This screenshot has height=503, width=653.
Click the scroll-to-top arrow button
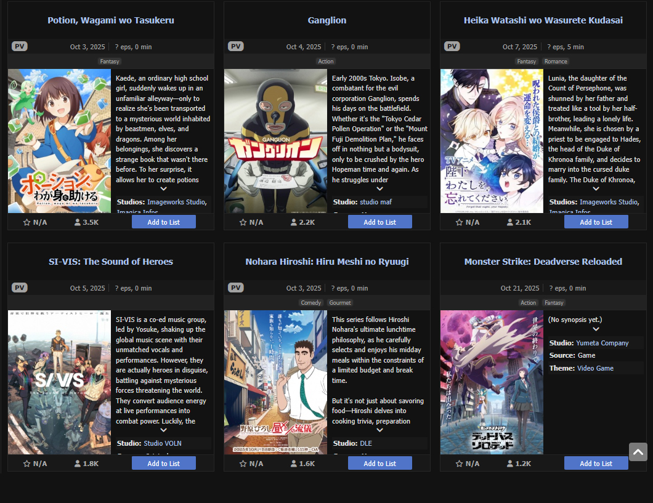click(x=638, y=452)
